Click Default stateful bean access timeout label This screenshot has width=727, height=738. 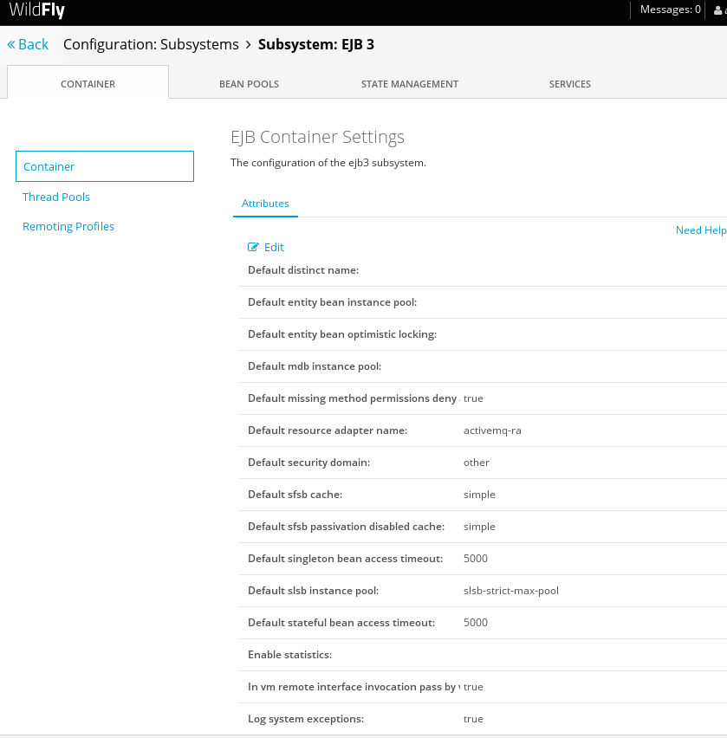pos(341,622)
